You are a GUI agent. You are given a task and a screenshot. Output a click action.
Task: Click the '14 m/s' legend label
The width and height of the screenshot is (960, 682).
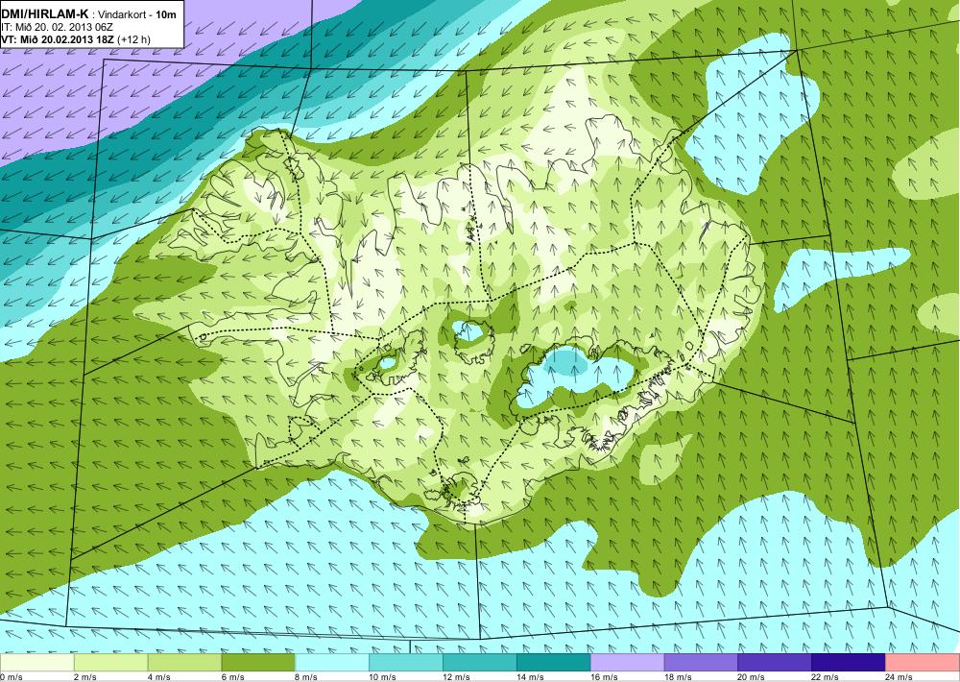point(530,677)
